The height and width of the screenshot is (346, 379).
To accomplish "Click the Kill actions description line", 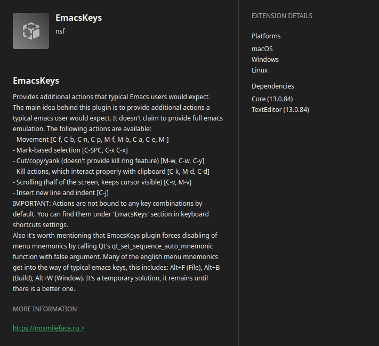I will click(x=111, y=172).
